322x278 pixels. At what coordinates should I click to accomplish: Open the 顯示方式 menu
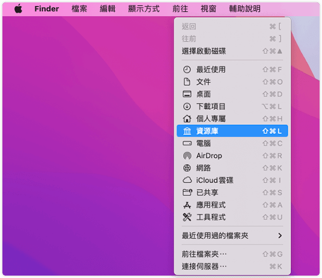click(144, 9)
